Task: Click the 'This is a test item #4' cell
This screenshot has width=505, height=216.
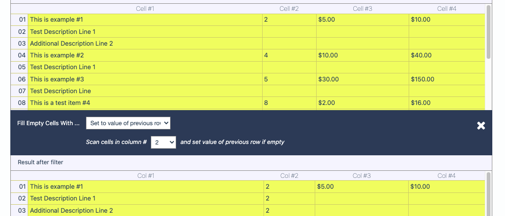Action: pos(145,103)
